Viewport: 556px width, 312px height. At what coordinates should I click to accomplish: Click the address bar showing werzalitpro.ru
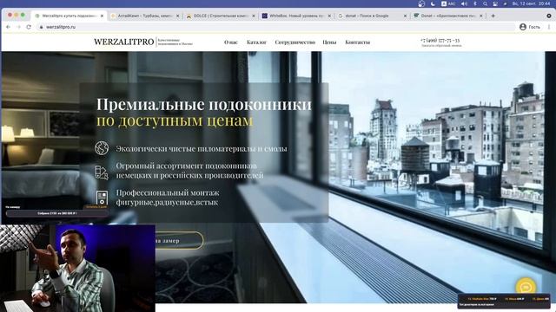click(x=276, y=27)
